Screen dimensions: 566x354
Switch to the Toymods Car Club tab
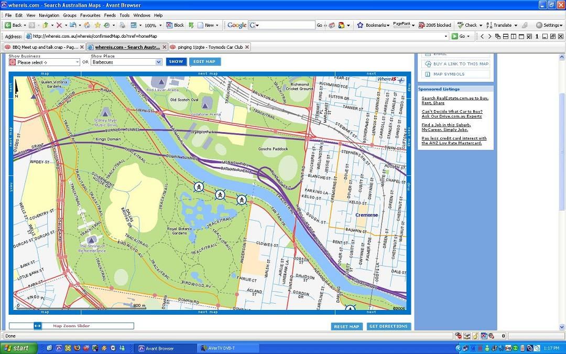tap(210, 47)
